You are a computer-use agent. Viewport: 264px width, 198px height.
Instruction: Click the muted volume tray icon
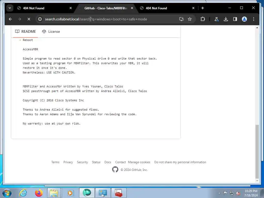pos(238,193)
